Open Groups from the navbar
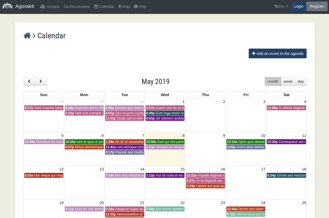Screen dimensions: 329x218 point(50,7)
